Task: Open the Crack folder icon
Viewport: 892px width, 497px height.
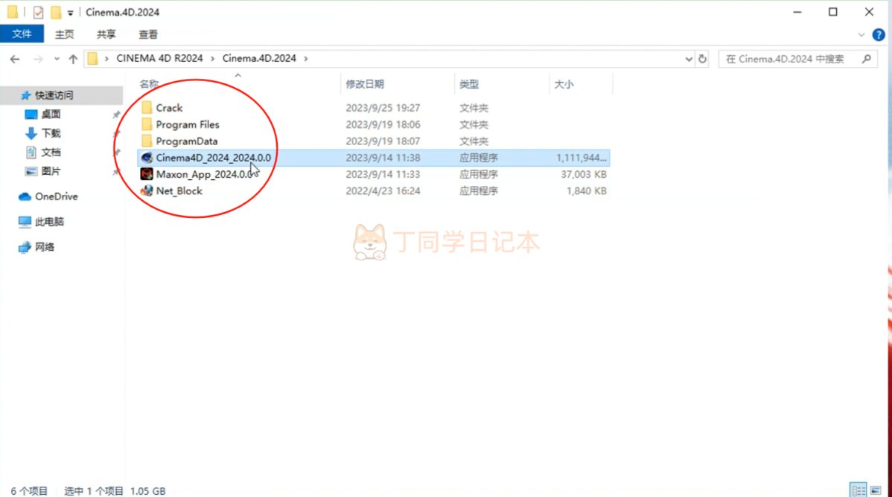Action: point(147,107)
